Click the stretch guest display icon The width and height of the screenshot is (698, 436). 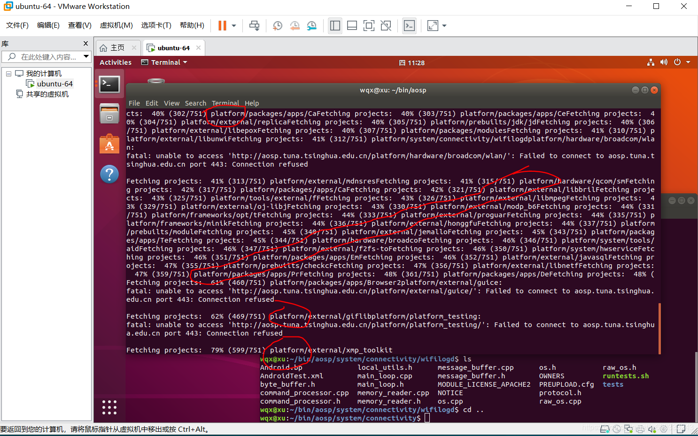click(x=433, y=26)
